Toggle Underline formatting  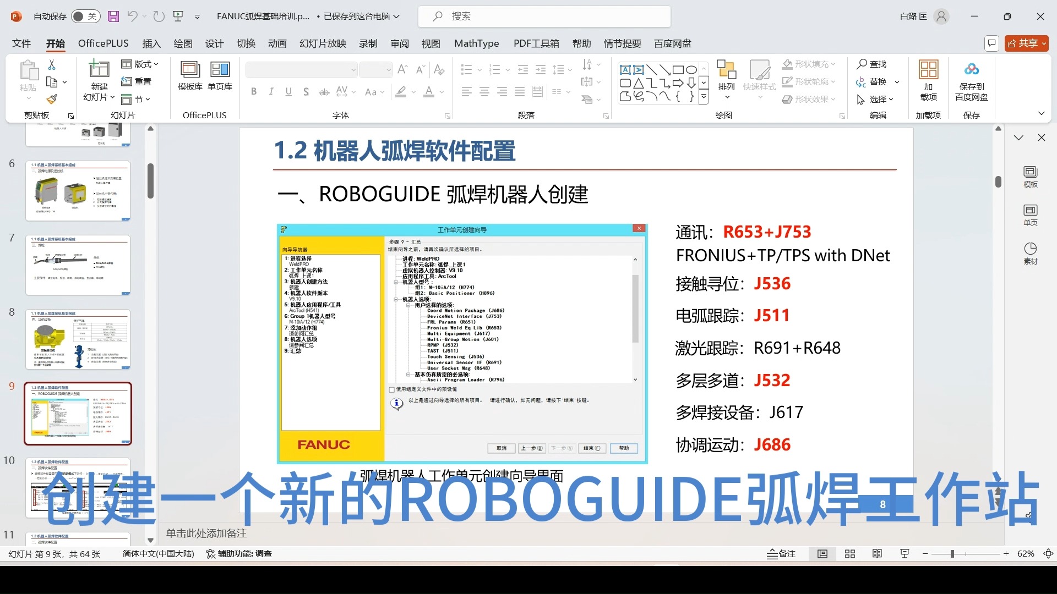pyautogui.click(x=288, y=92)
